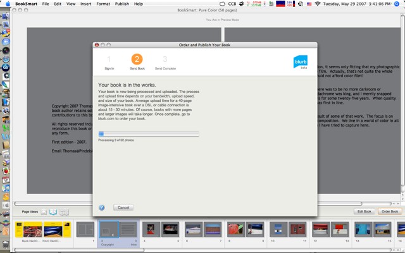Choose multi-page overview view icon

tap(64, 212)
